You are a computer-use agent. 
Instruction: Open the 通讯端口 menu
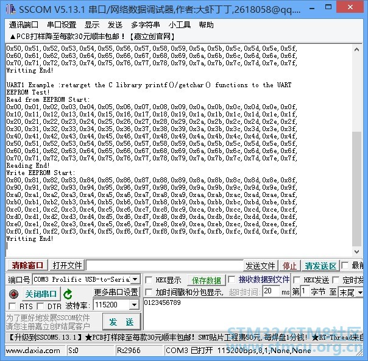click(24, 24)
